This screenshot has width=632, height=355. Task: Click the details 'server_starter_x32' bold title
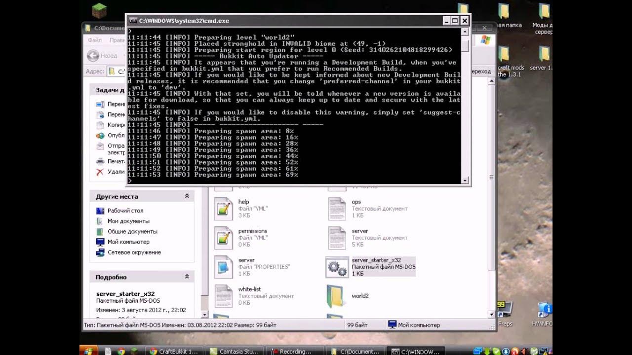pyautogui.click(x=125, y=294)
